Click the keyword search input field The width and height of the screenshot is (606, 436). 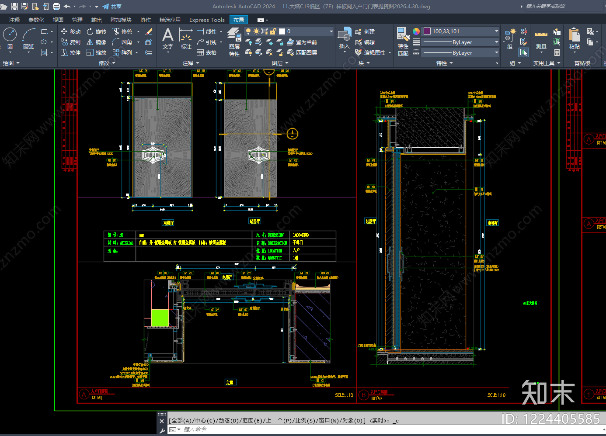pos(563,7)
